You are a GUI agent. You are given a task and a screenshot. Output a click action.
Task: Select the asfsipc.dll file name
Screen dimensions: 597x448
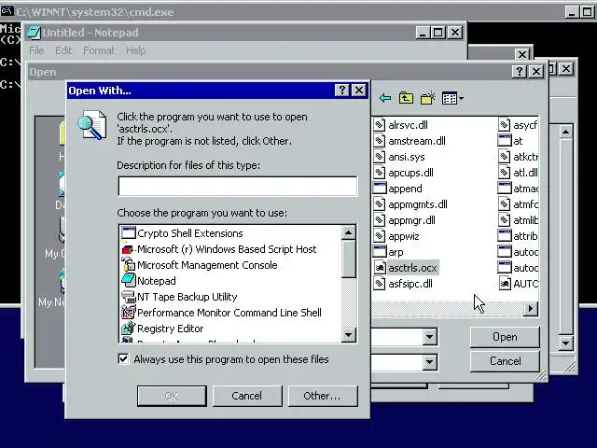(410, 284)
